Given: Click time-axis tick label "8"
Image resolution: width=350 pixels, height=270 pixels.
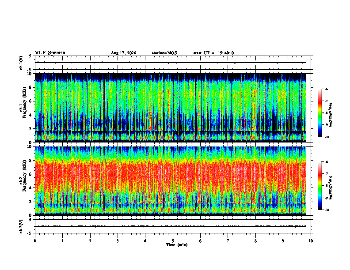Looking at the screenshot, I should coord(255,241).
